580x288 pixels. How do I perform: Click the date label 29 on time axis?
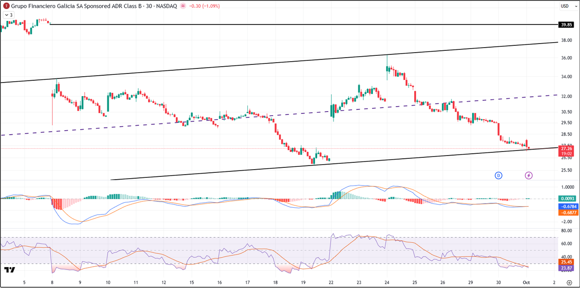click(470, 282)
